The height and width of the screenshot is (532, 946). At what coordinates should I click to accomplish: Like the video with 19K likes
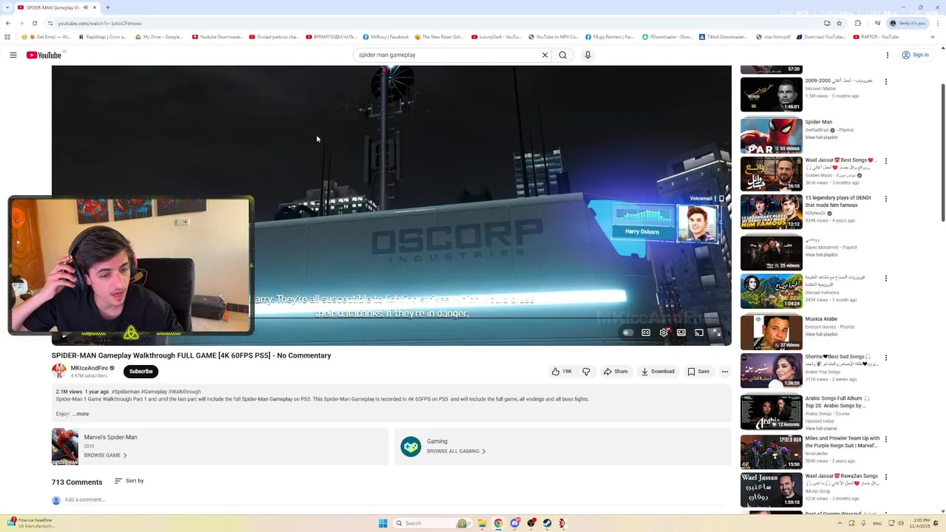562,372
